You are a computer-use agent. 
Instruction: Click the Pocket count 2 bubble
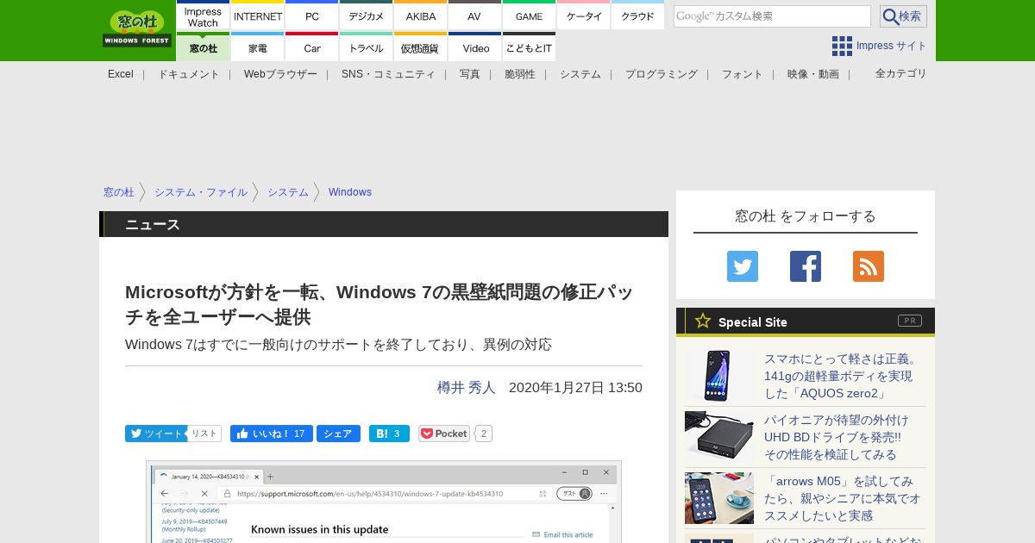tap(484, 434)
